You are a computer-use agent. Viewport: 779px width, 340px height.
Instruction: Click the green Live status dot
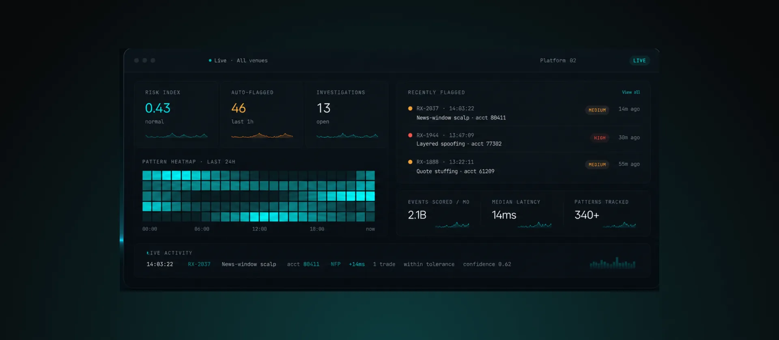click(x=210, y=61)
